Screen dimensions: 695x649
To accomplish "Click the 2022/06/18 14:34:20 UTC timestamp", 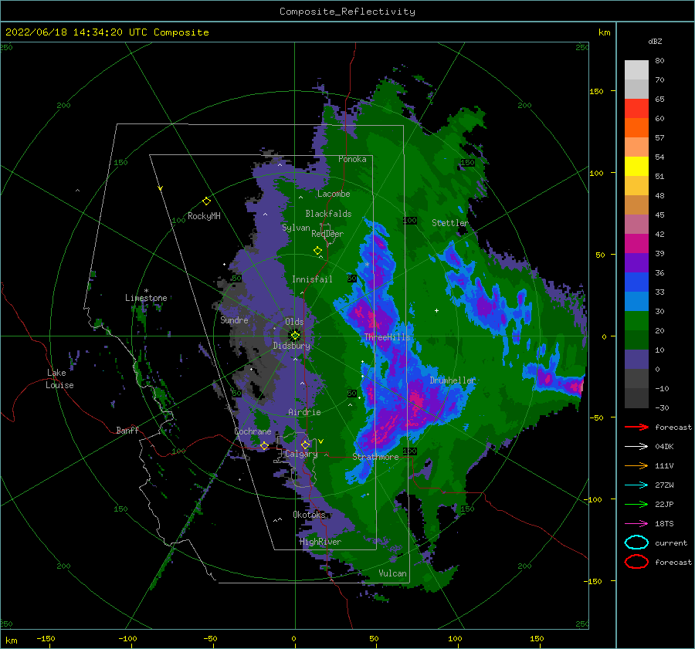I will coord(107,32).
